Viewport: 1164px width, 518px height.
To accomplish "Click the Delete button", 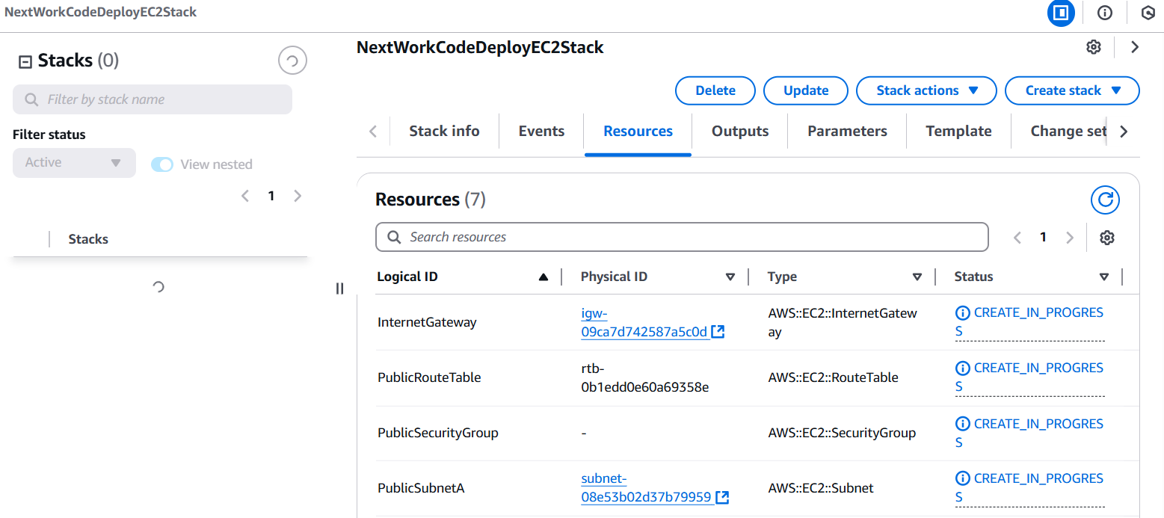I will tap(715, 90).
